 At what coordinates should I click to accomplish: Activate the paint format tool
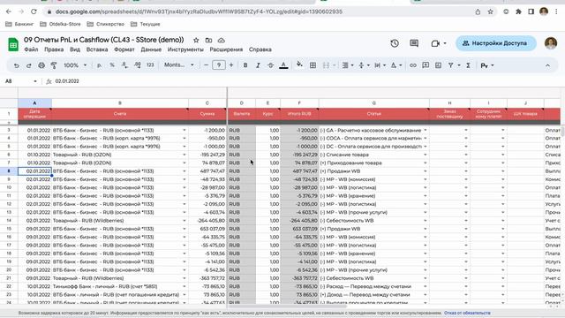(x=54, y=65)
